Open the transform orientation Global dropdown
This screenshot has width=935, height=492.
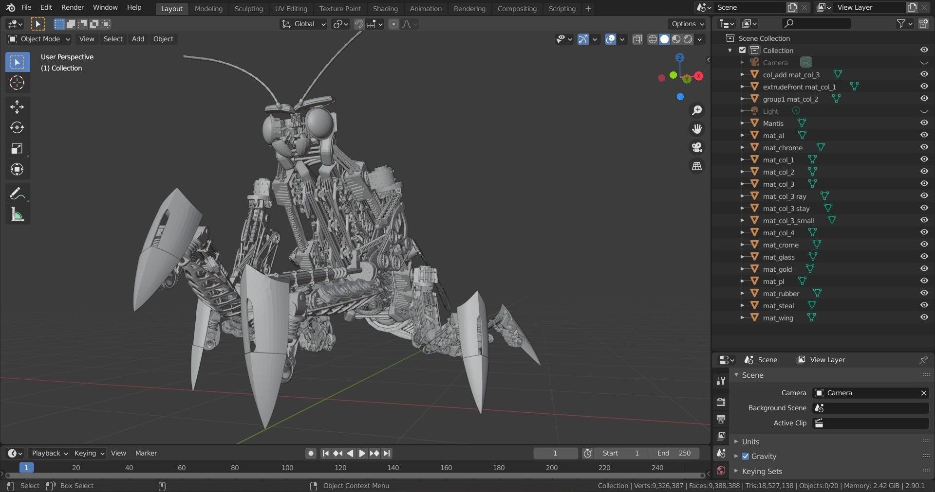[303, 24]
